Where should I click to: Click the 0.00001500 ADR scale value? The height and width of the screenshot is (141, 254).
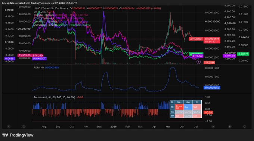point(212,68)
